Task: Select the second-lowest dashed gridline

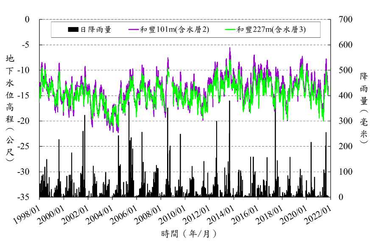Action: pyautogui.click(x=185, y=146)
